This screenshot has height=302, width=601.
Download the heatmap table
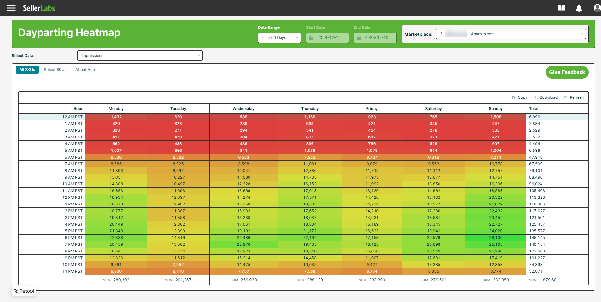point(546,97)
